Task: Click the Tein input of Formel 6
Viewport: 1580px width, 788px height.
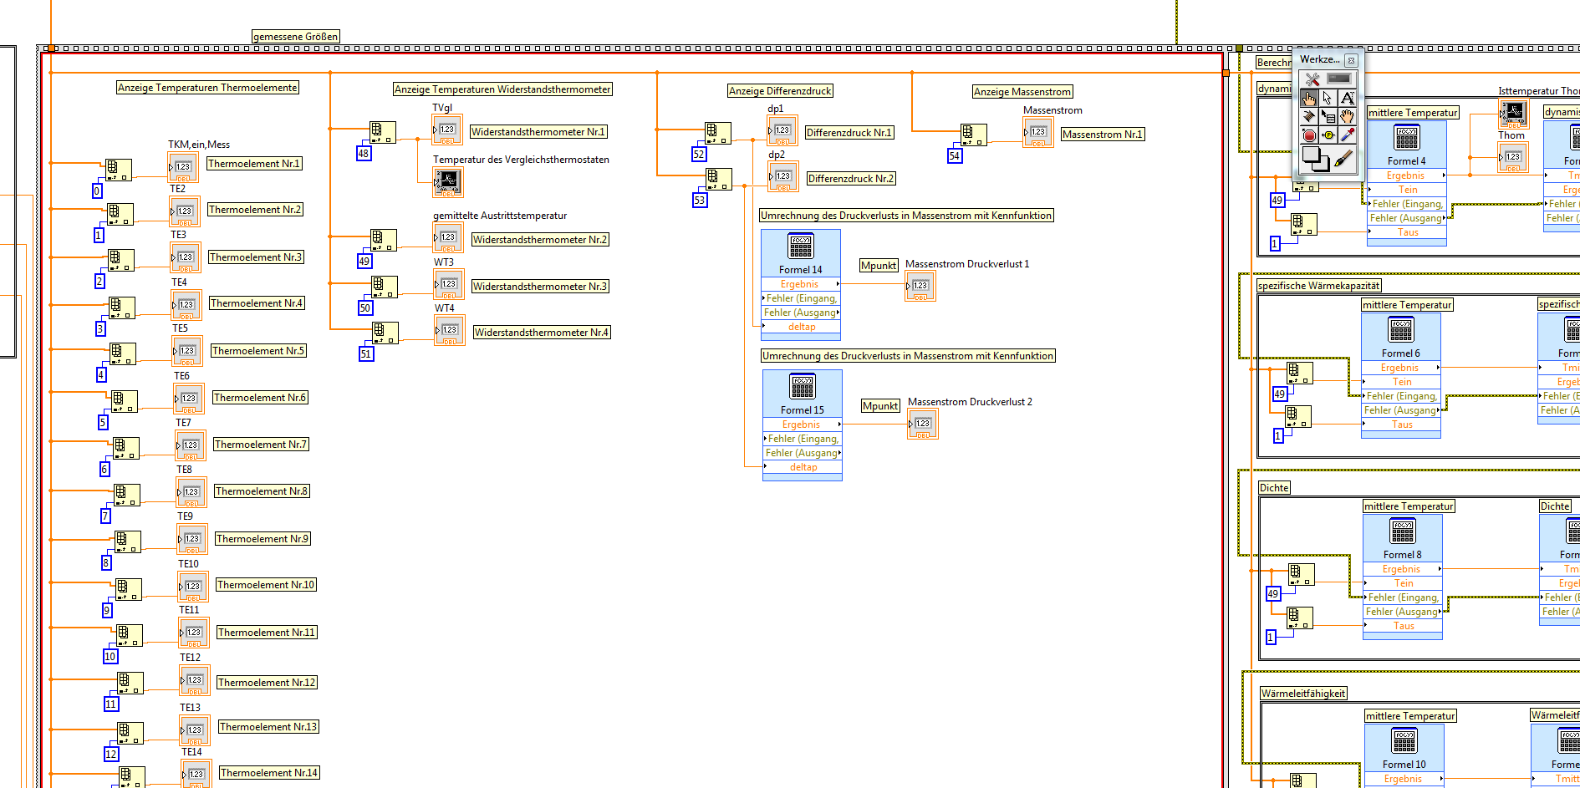Action: click(x=1401, y=382)
